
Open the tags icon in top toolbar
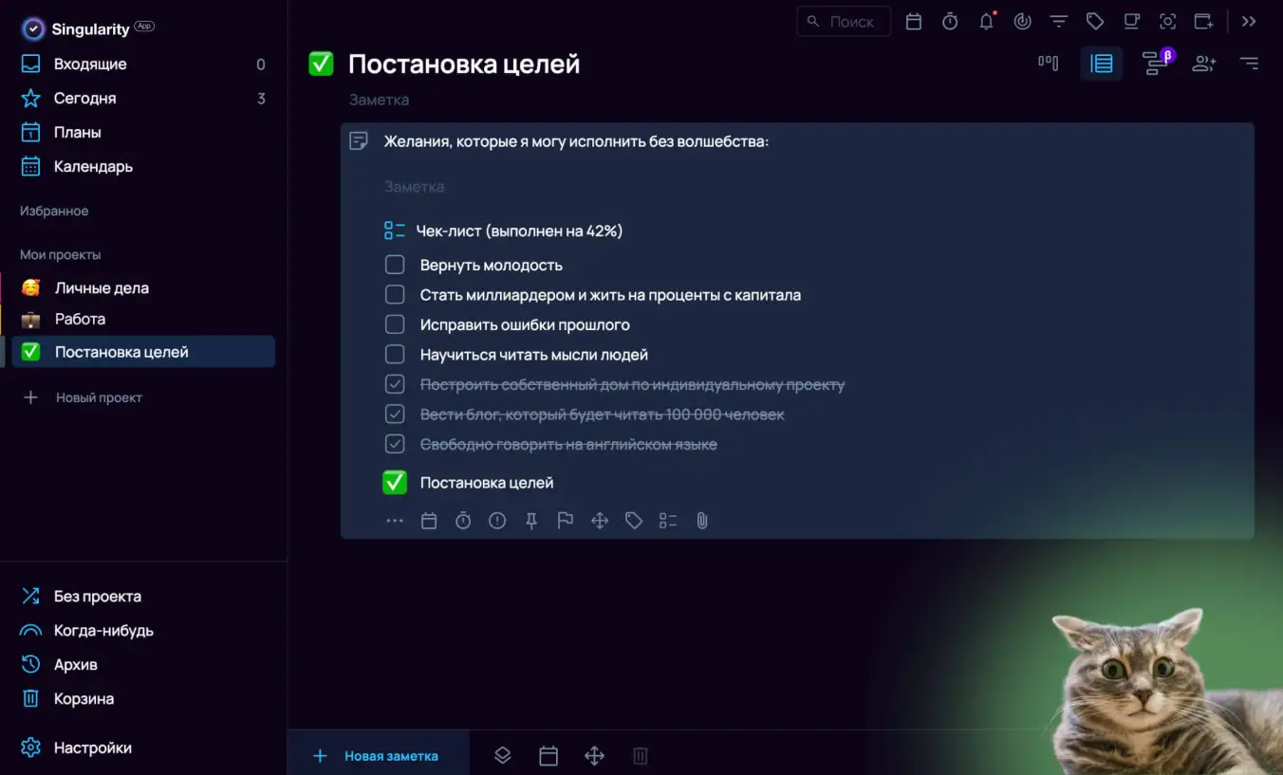pyautogui.click(x=1095, y=21)
